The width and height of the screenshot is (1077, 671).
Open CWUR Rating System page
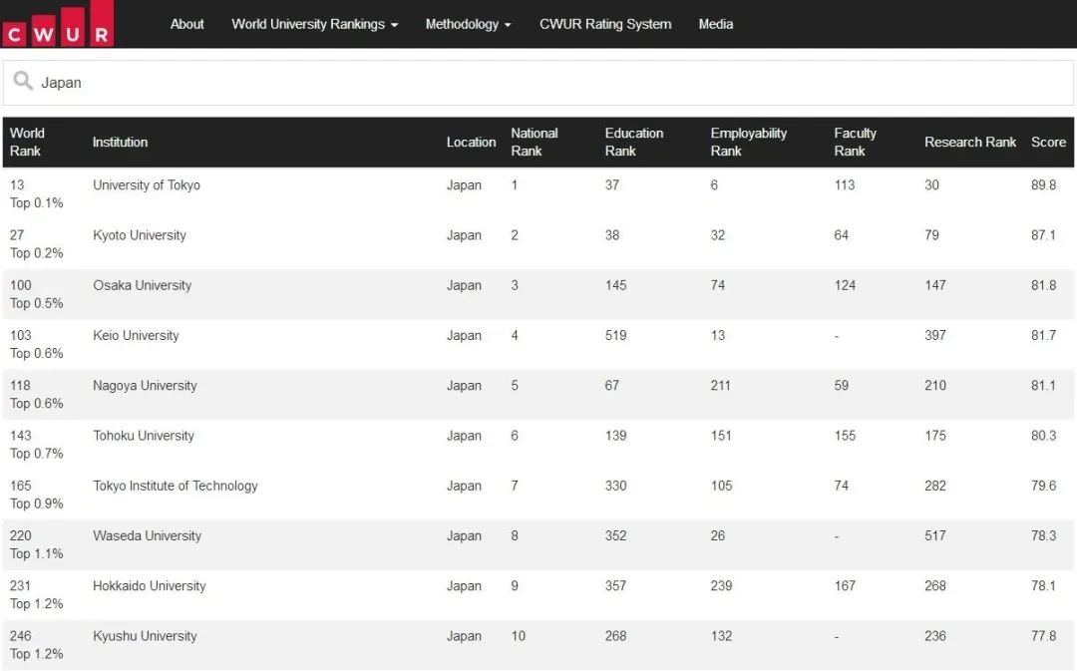[x=605, y=24]
